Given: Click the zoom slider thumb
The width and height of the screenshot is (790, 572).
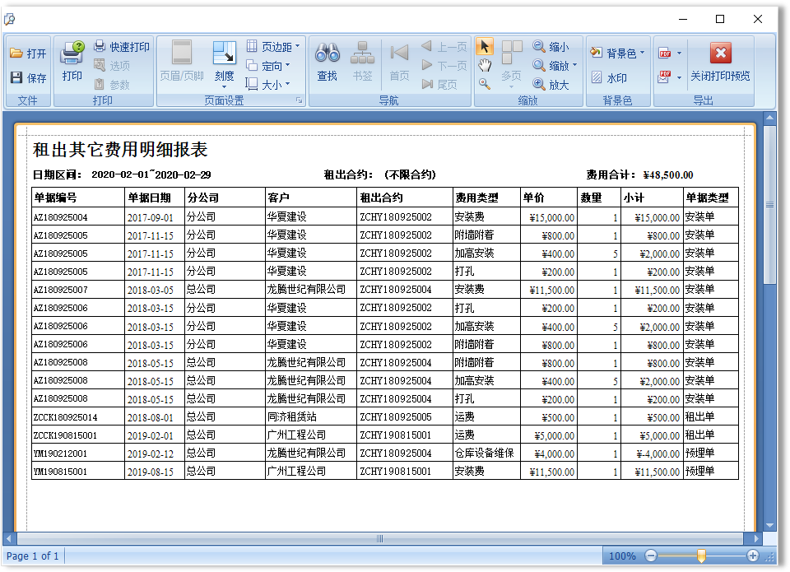Looking at the screenshot, I should pyautogui.click(x=701, y=556).
